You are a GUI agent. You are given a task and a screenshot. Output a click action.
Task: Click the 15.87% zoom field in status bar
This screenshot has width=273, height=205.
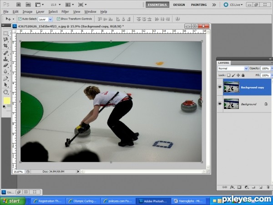[x=18, y=172]
